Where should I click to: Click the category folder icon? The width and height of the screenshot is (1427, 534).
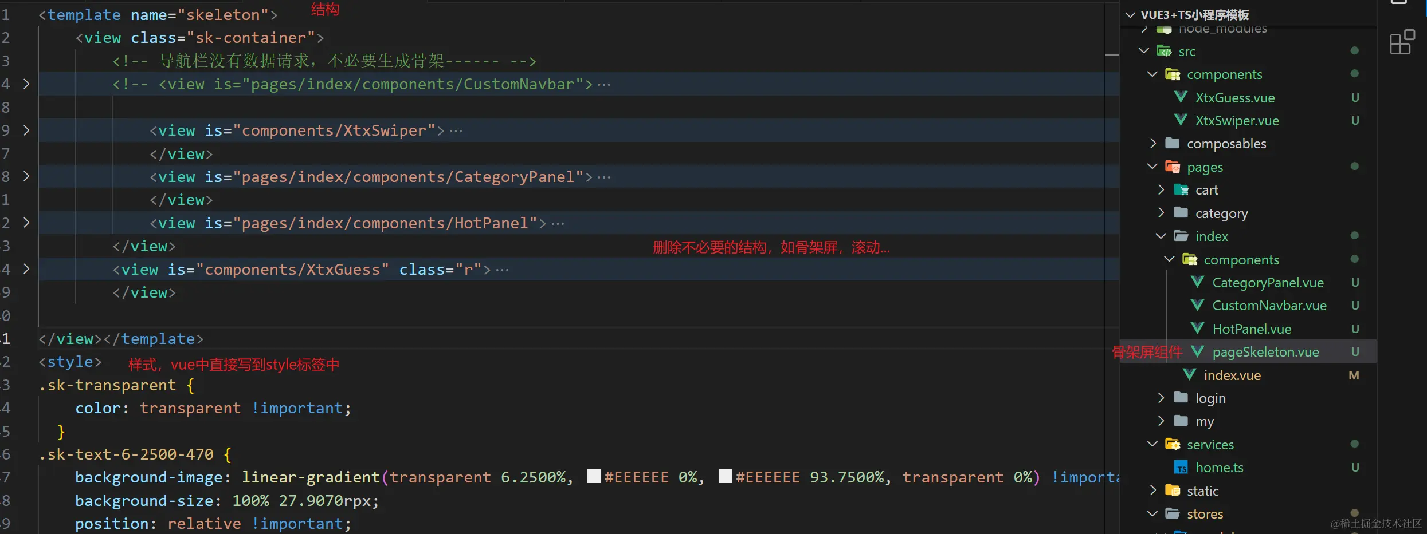point(1181,213)
